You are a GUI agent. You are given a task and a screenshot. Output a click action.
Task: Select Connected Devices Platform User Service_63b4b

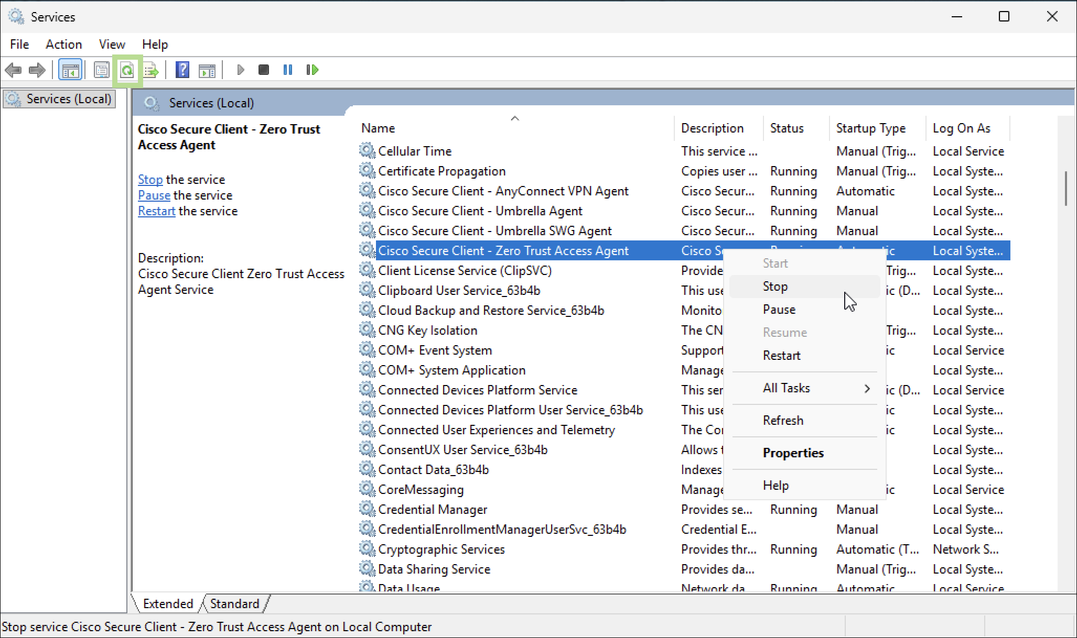511,410
